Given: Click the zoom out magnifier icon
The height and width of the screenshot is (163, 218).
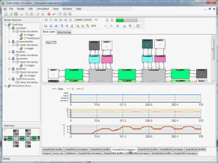Looking at the screenshot, I should point(83,26).
